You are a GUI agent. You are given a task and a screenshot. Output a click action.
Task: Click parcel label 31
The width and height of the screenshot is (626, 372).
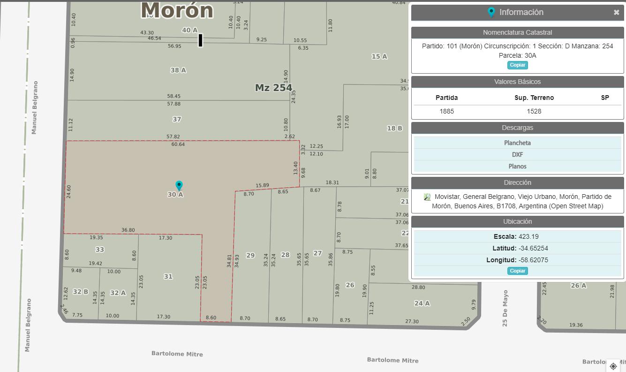(168, 277)
